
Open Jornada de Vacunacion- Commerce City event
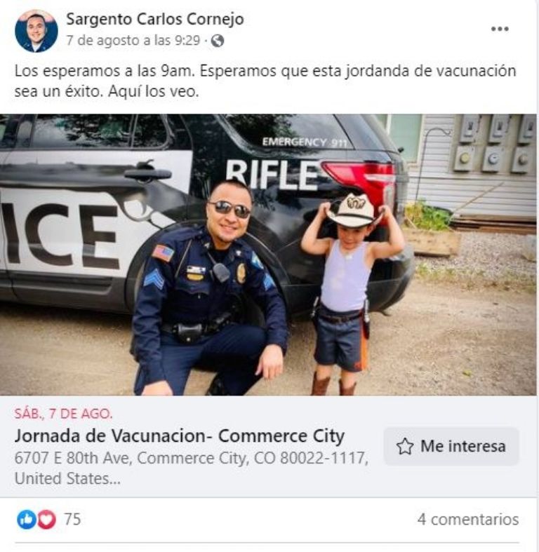179,436
